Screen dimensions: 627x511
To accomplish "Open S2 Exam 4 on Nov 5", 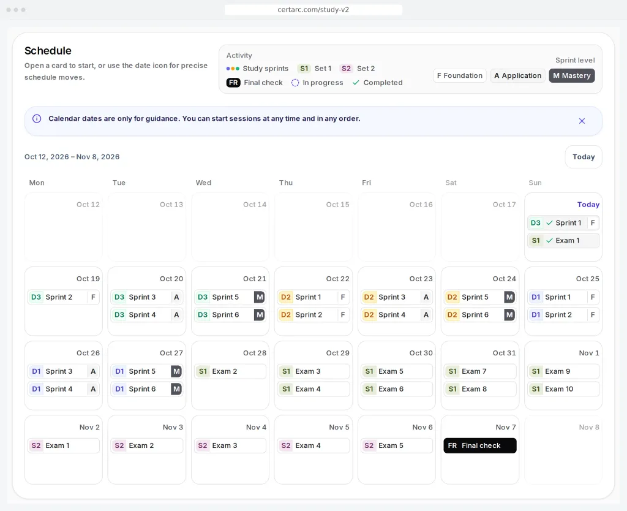I will 313,446.
